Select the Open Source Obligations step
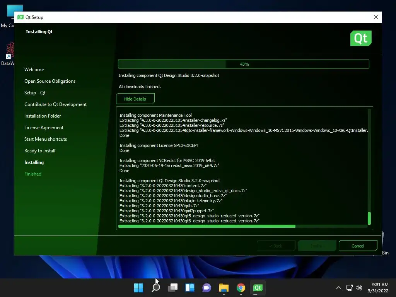Screen dimensions: 396x297 tap(50, 81)
